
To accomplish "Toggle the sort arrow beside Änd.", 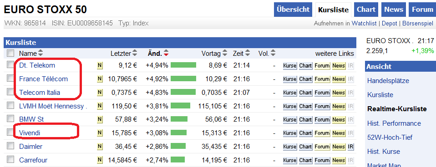I will (166, 53).
